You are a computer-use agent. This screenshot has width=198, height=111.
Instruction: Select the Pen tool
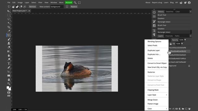(9, 68)
